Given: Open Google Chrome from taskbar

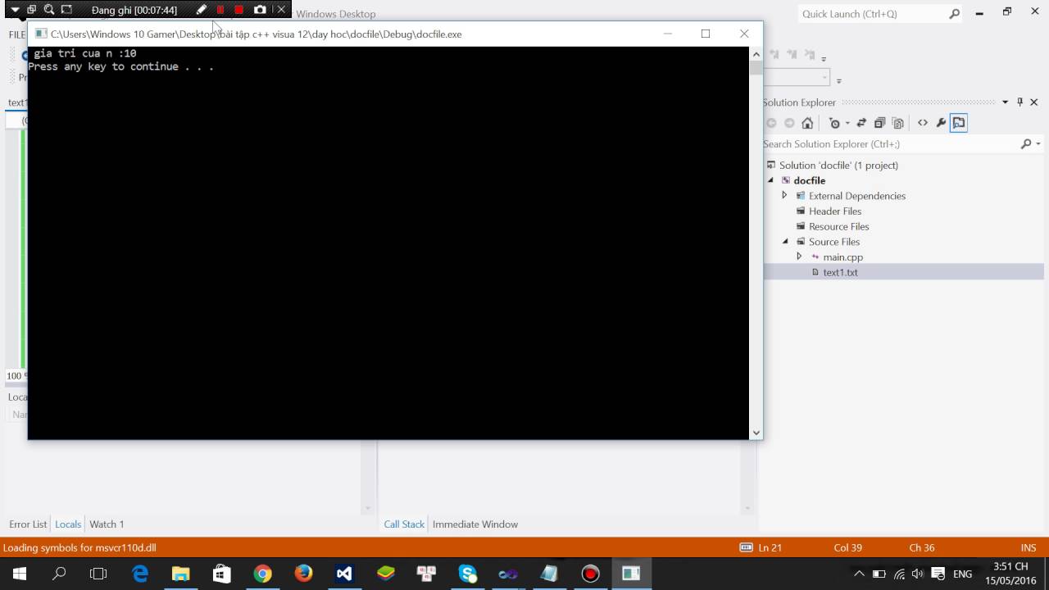Looking at the screenshot, I should tap(263, 574).
